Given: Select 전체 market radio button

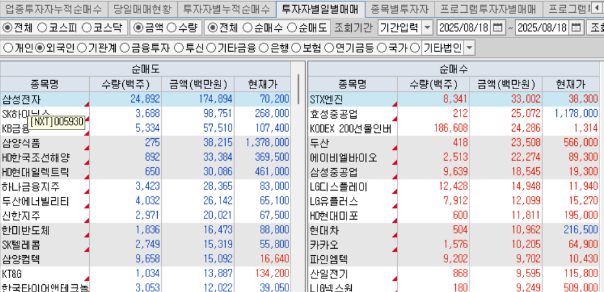Looking at the screenshot, I should click(7, 28).
